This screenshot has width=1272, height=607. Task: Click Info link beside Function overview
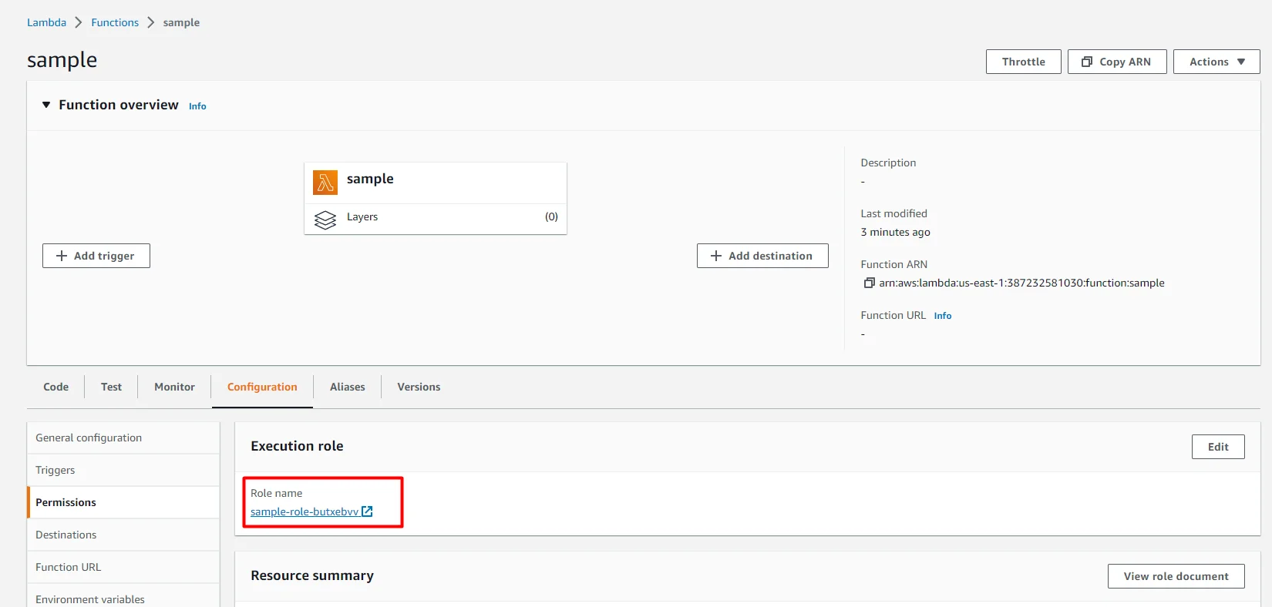click(x=197, y=106)
